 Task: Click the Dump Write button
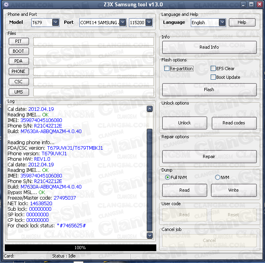point(234,190)
